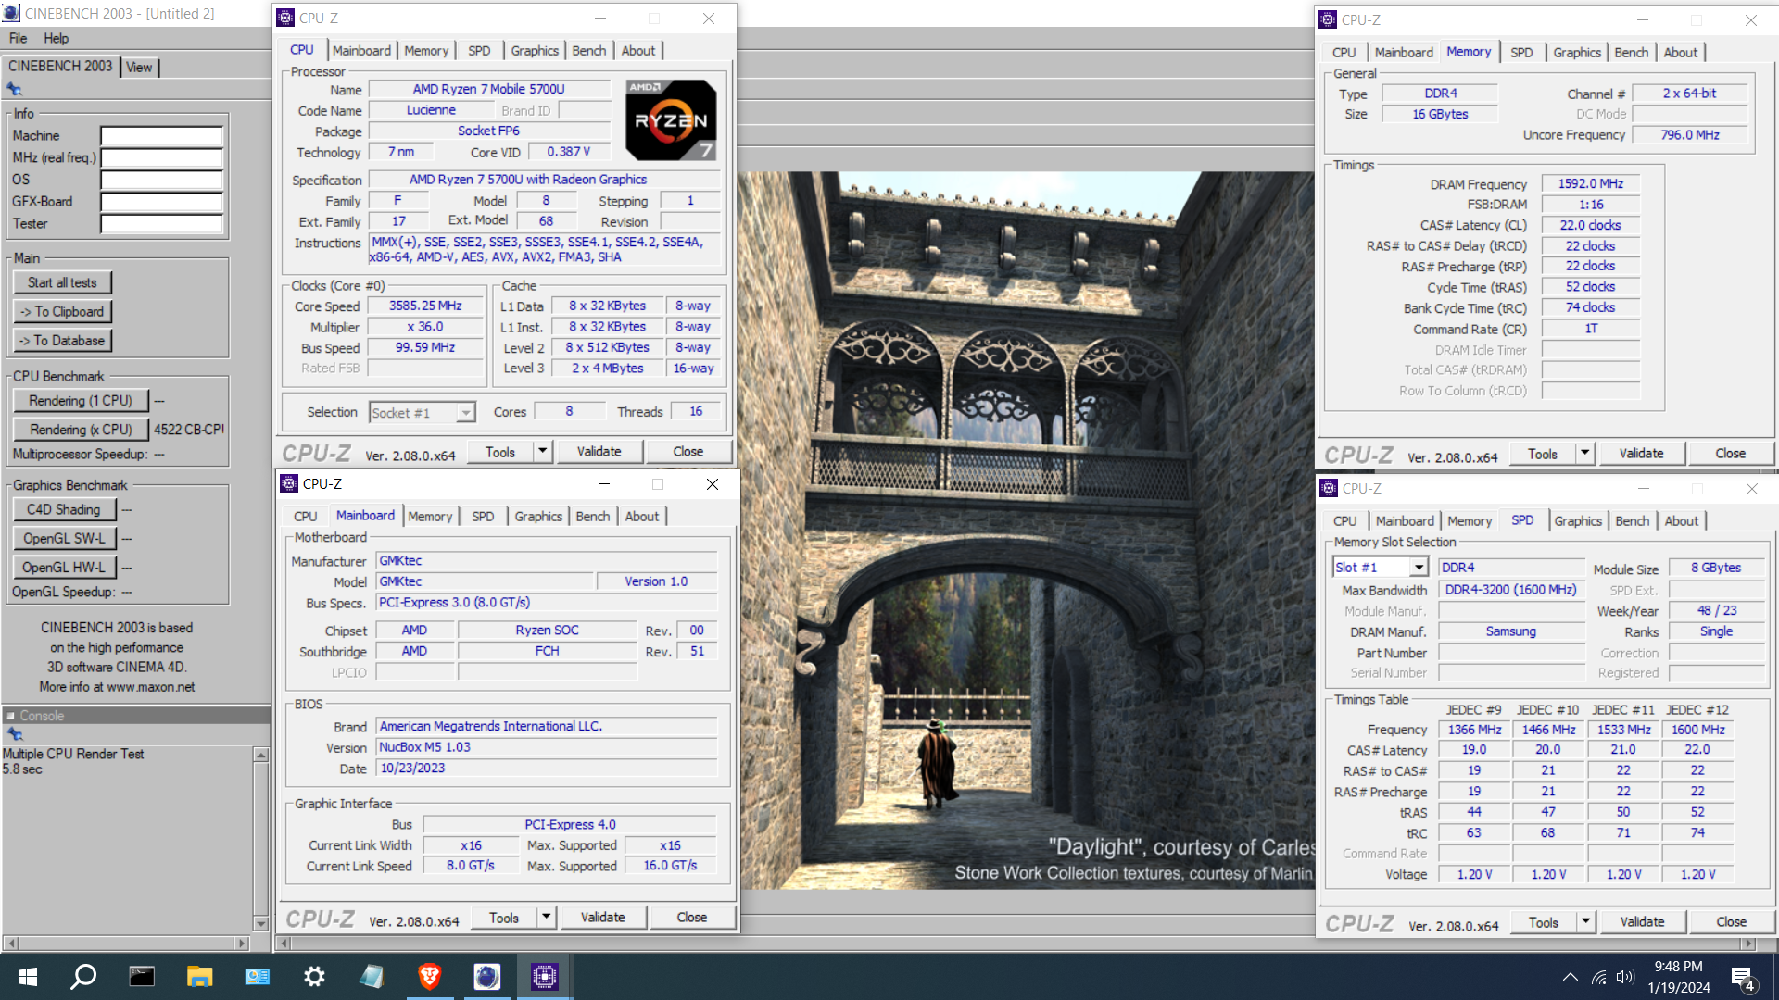Click the console vertical scrollbar up arrow
1779x1000 pixels.
261,755
